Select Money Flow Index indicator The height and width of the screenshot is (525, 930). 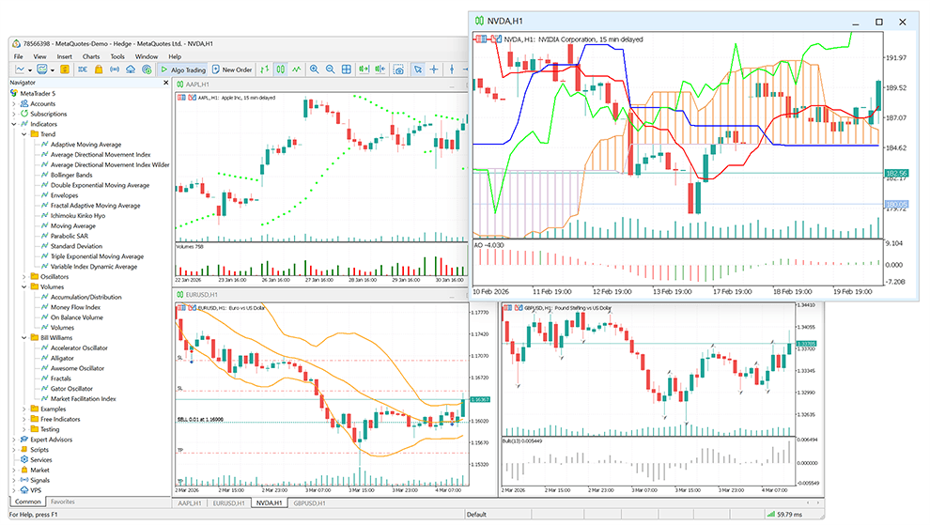(x=75, y=307)
